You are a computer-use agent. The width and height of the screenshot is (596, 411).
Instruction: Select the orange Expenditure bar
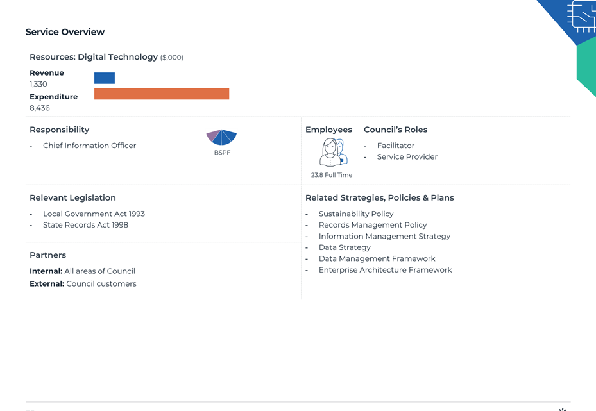162,94
